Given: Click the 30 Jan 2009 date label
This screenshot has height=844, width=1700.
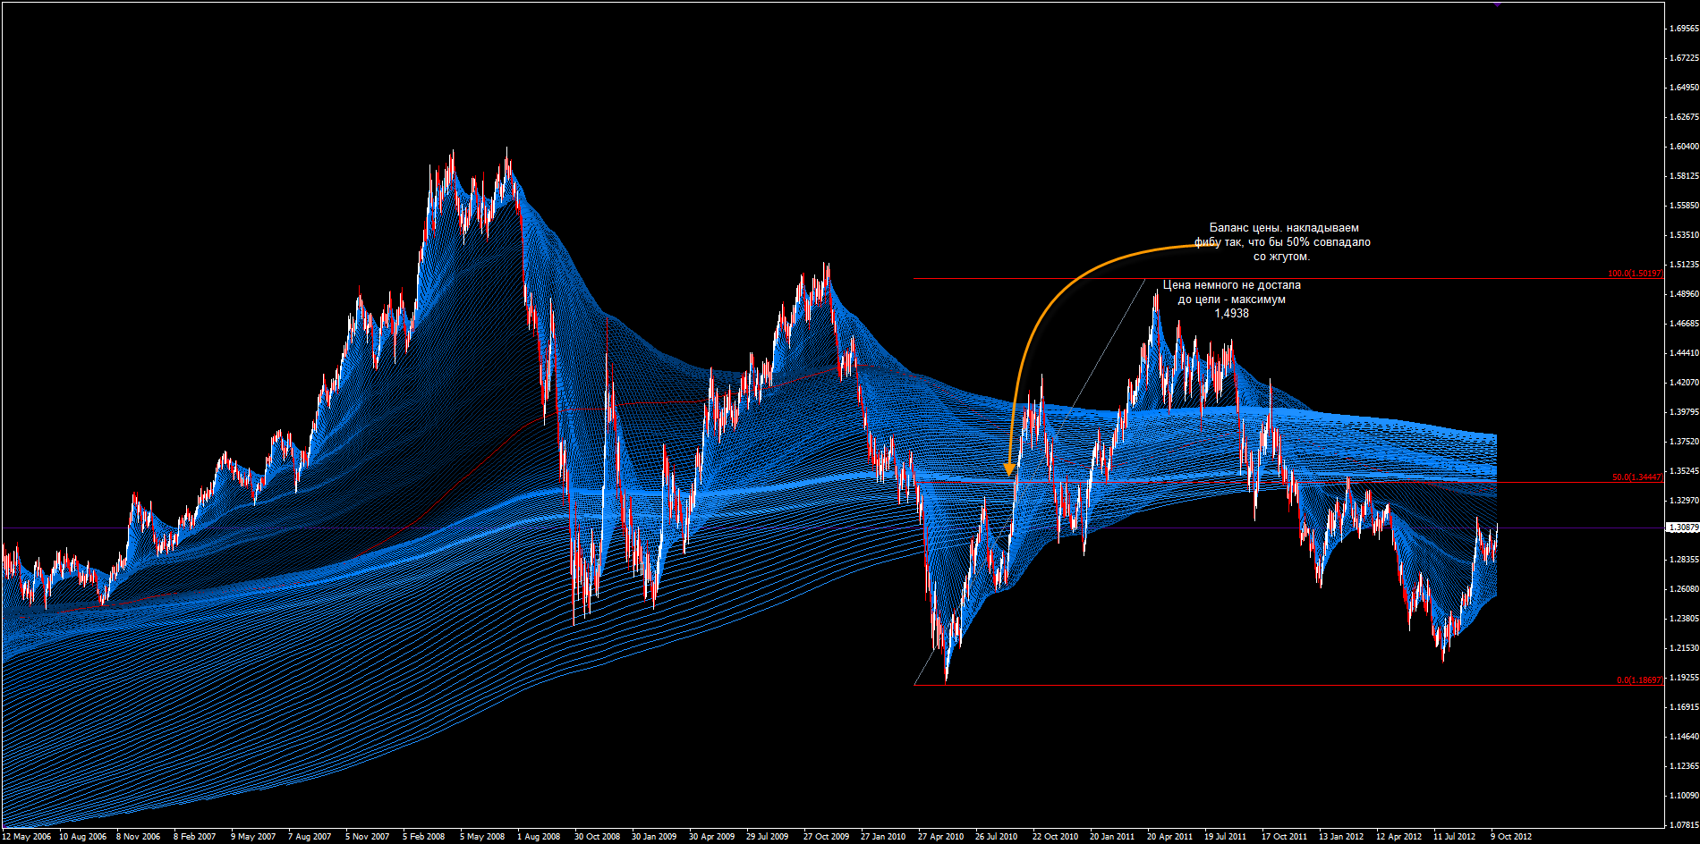Looking at the screenshot, I should point(654,837).
